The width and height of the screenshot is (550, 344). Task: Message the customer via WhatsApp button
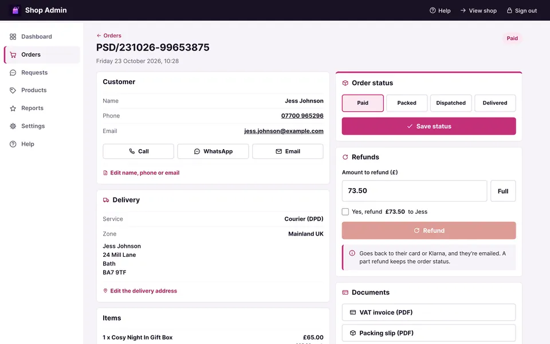[x=213, y=151]
